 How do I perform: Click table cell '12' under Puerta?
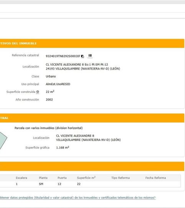[59, 184]
